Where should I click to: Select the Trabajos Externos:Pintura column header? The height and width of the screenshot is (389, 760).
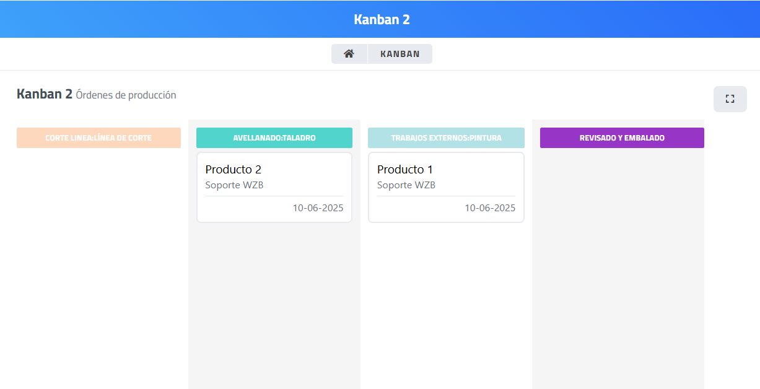(446, 138)
